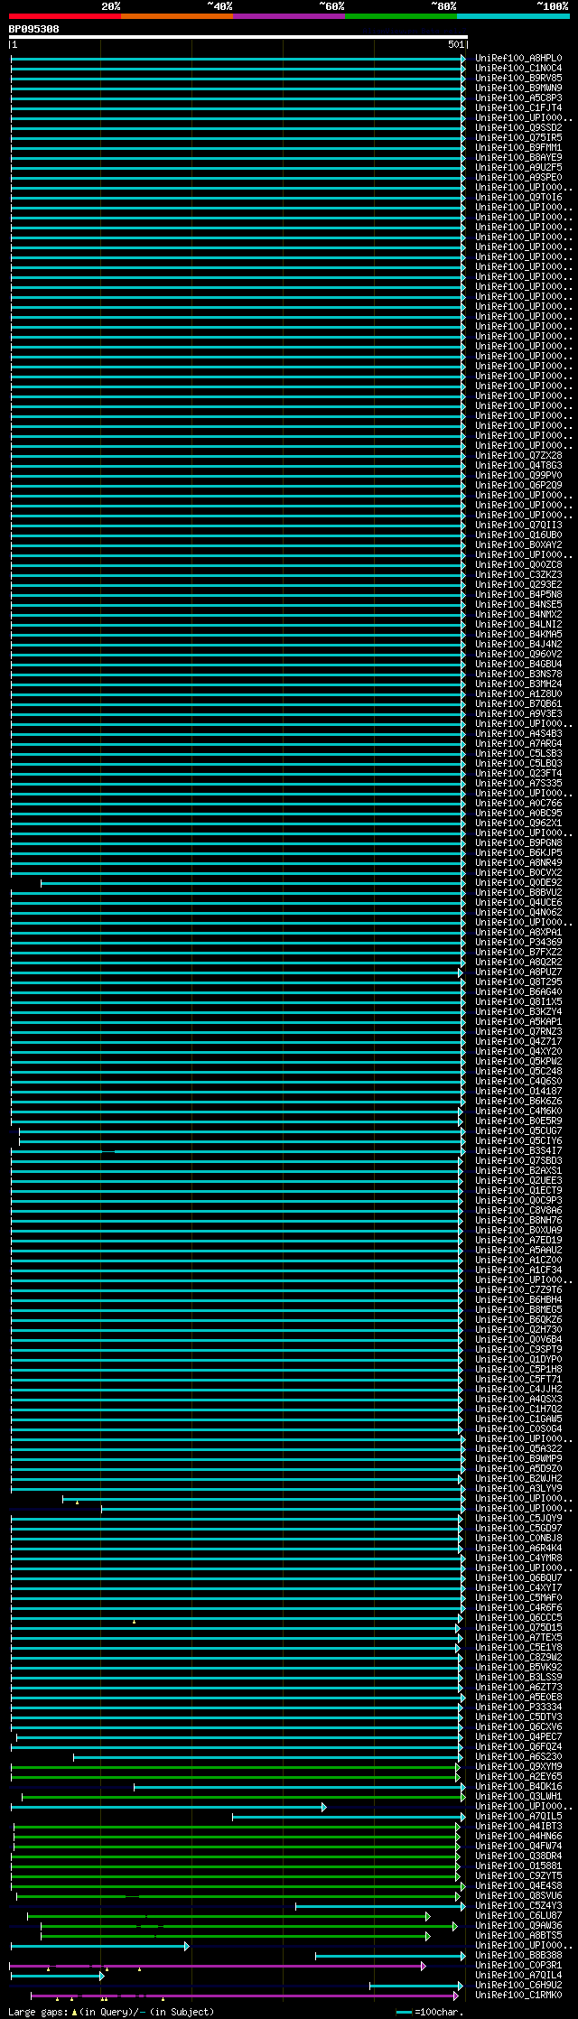Select hit label UniRef100_Q7RNZ3
578x2019 pixels.
click(518, 1031)
